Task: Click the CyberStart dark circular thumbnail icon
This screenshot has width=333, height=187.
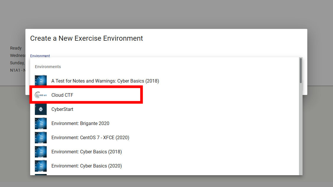Action: [x=40, y=109]
